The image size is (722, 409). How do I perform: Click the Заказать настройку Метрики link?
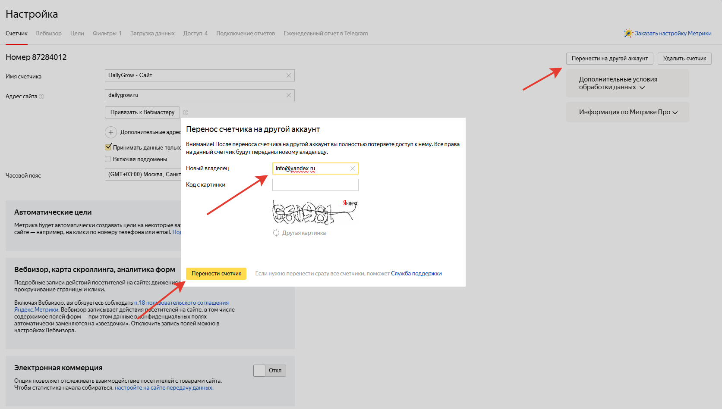[x=673, y=34]
